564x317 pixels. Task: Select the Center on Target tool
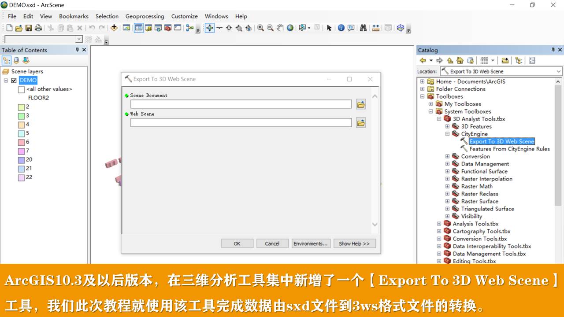[x=229, y=28]
